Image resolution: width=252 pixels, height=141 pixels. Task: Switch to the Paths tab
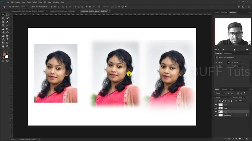tap(231, 89)
